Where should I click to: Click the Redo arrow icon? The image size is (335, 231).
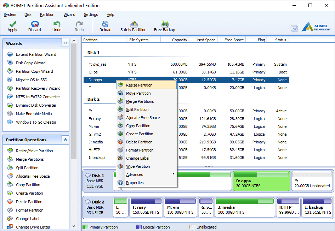point(79,24)
